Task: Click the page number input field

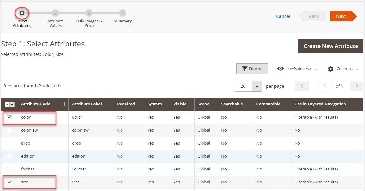Action: [x=325, y=86]
